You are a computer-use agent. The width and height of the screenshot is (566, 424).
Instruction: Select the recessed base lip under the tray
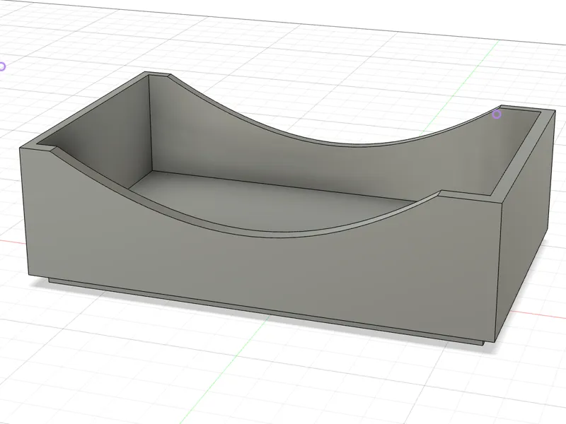point(267,313)
